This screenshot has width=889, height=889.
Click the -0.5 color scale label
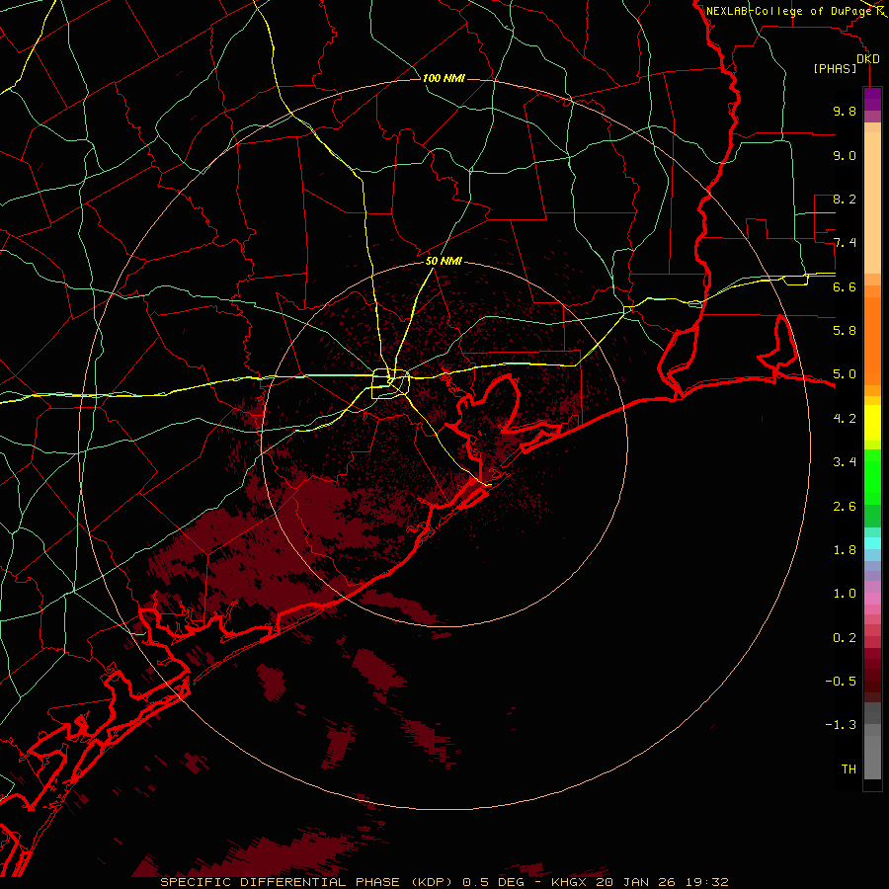(x=841, y=682)
